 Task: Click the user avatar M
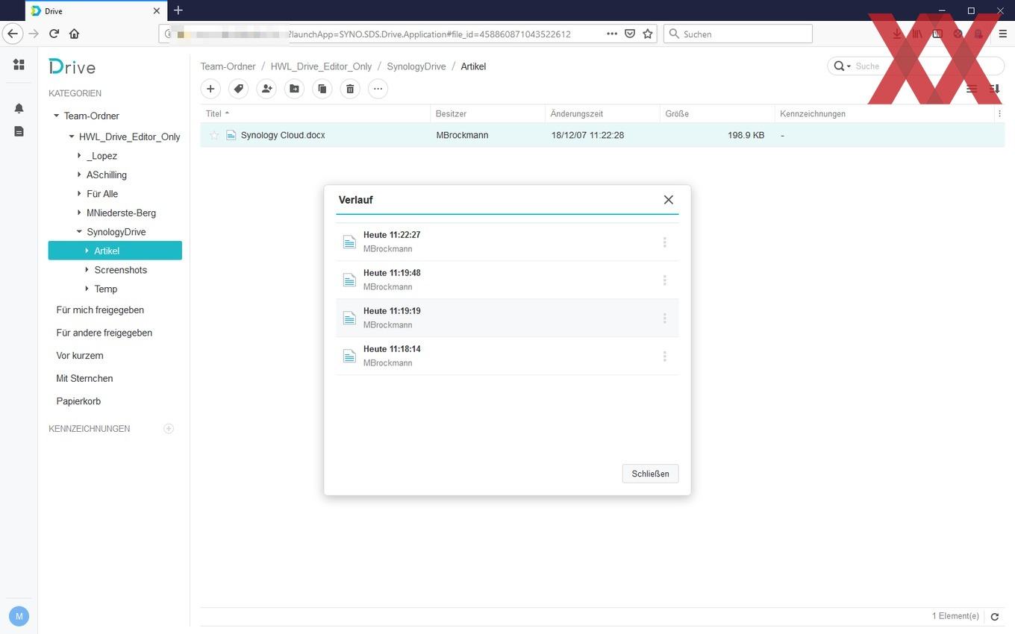pyautogui.click(x=19, y=616)
